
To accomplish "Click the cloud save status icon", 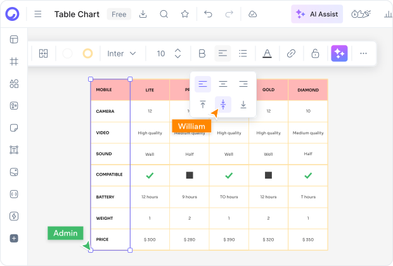I will click(253, 14).
